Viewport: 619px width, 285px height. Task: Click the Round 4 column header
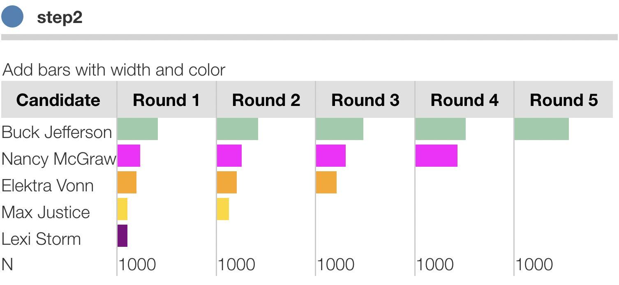(464, 100)
